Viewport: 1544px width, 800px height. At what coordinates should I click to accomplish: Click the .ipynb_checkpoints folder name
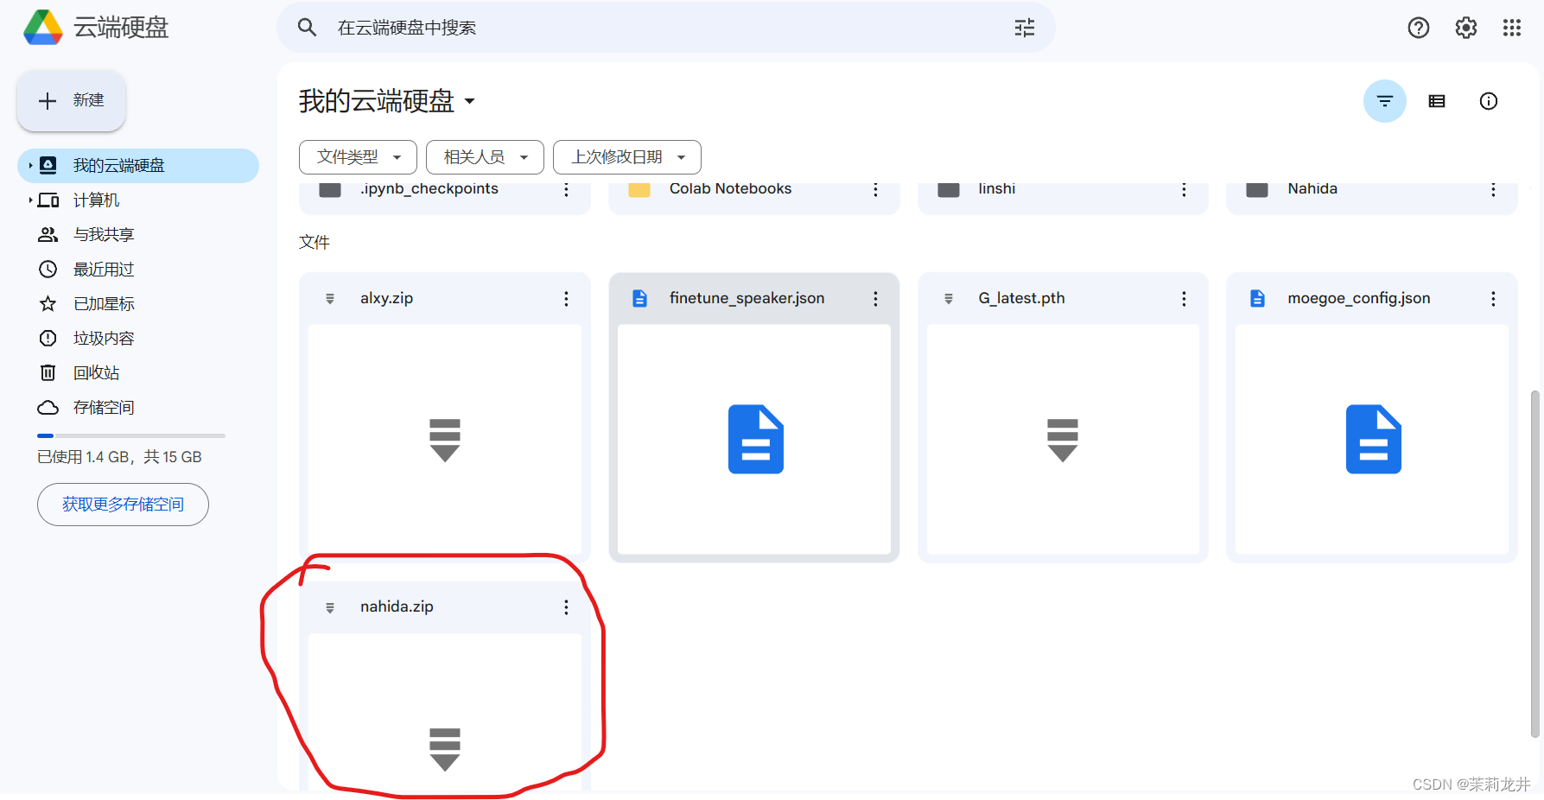429,189
